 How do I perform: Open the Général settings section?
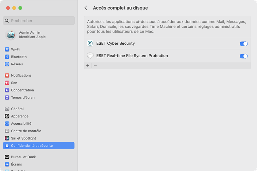tap(17, 109)
